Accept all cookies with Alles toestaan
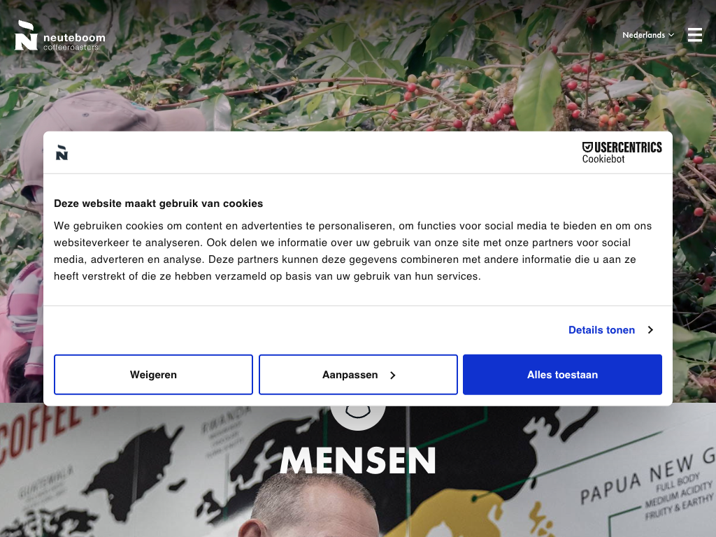 coord(562,375)
